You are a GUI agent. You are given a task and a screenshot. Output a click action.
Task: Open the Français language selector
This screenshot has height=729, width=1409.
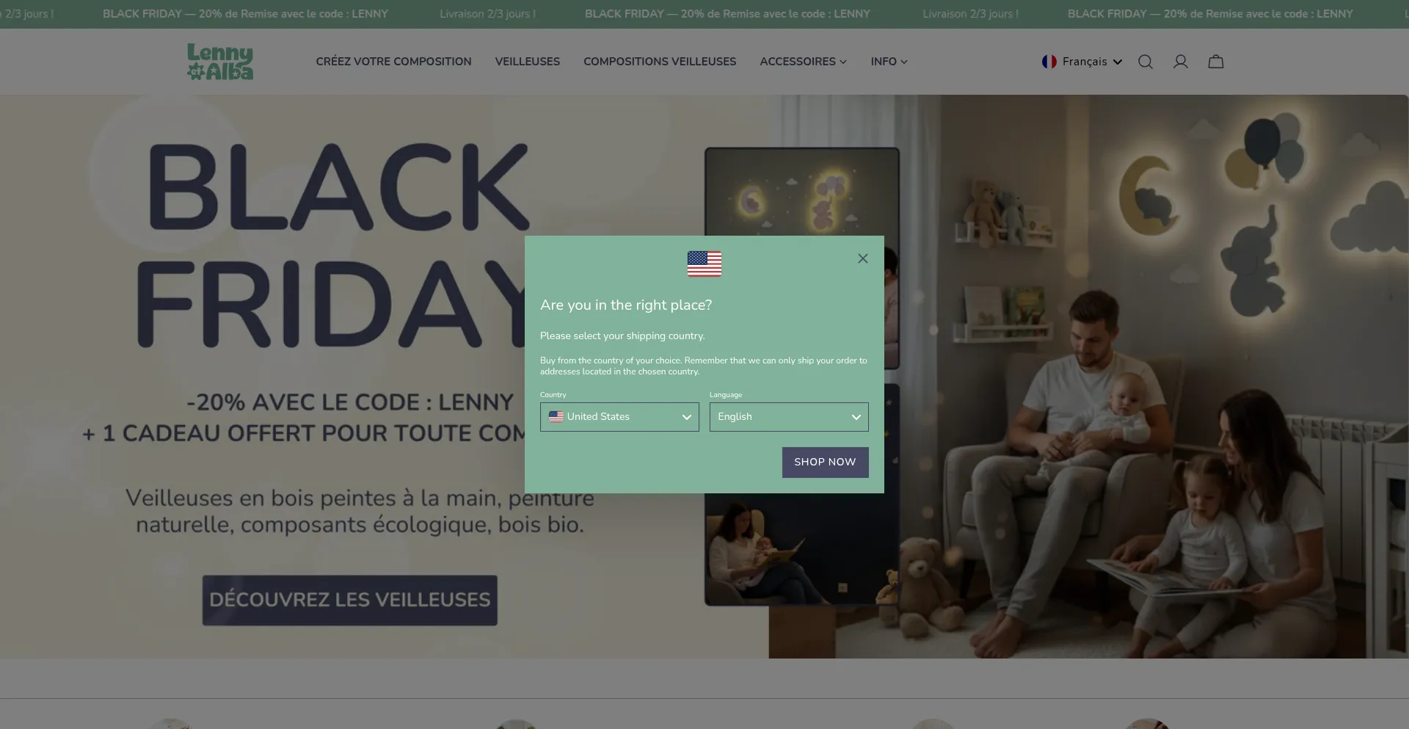click(x=1082, y=62)
